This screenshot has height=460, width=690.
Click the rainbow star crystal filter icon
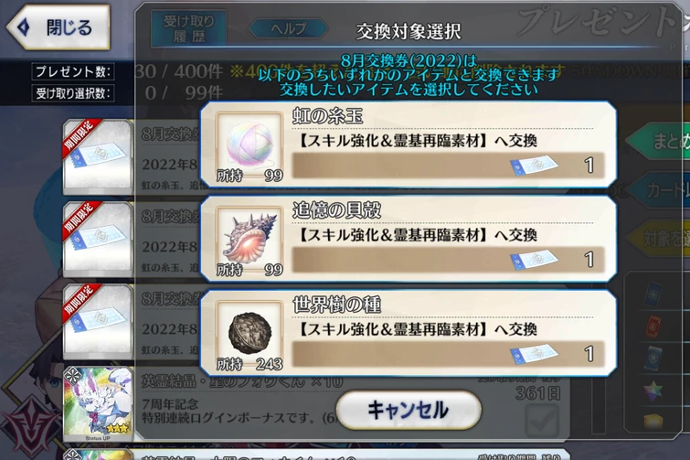(653, 390)
